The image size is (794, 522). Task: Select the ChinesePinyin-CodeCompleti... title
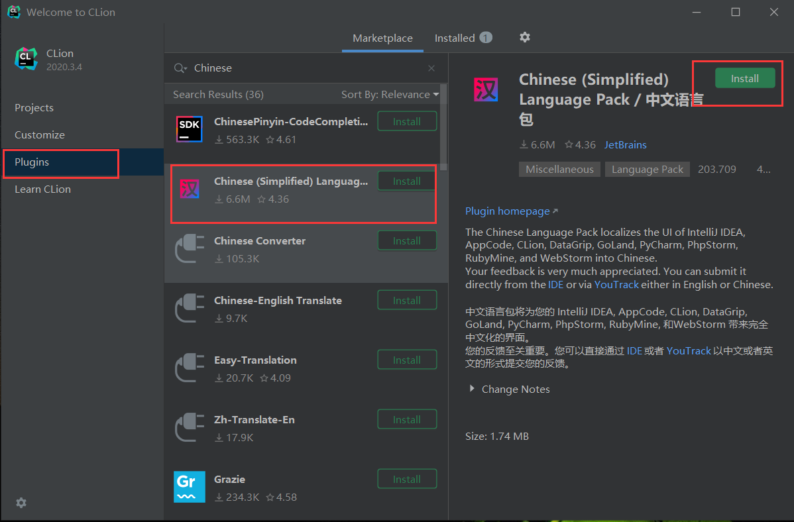click(x=291, y=121)
